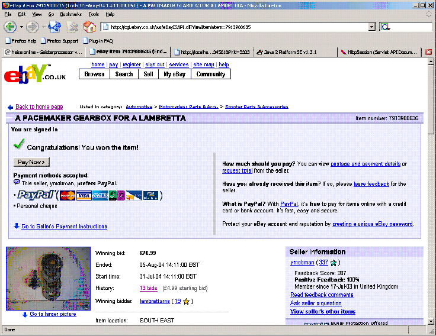
Task: Click the 'register' top link
Action: [132, 64]
